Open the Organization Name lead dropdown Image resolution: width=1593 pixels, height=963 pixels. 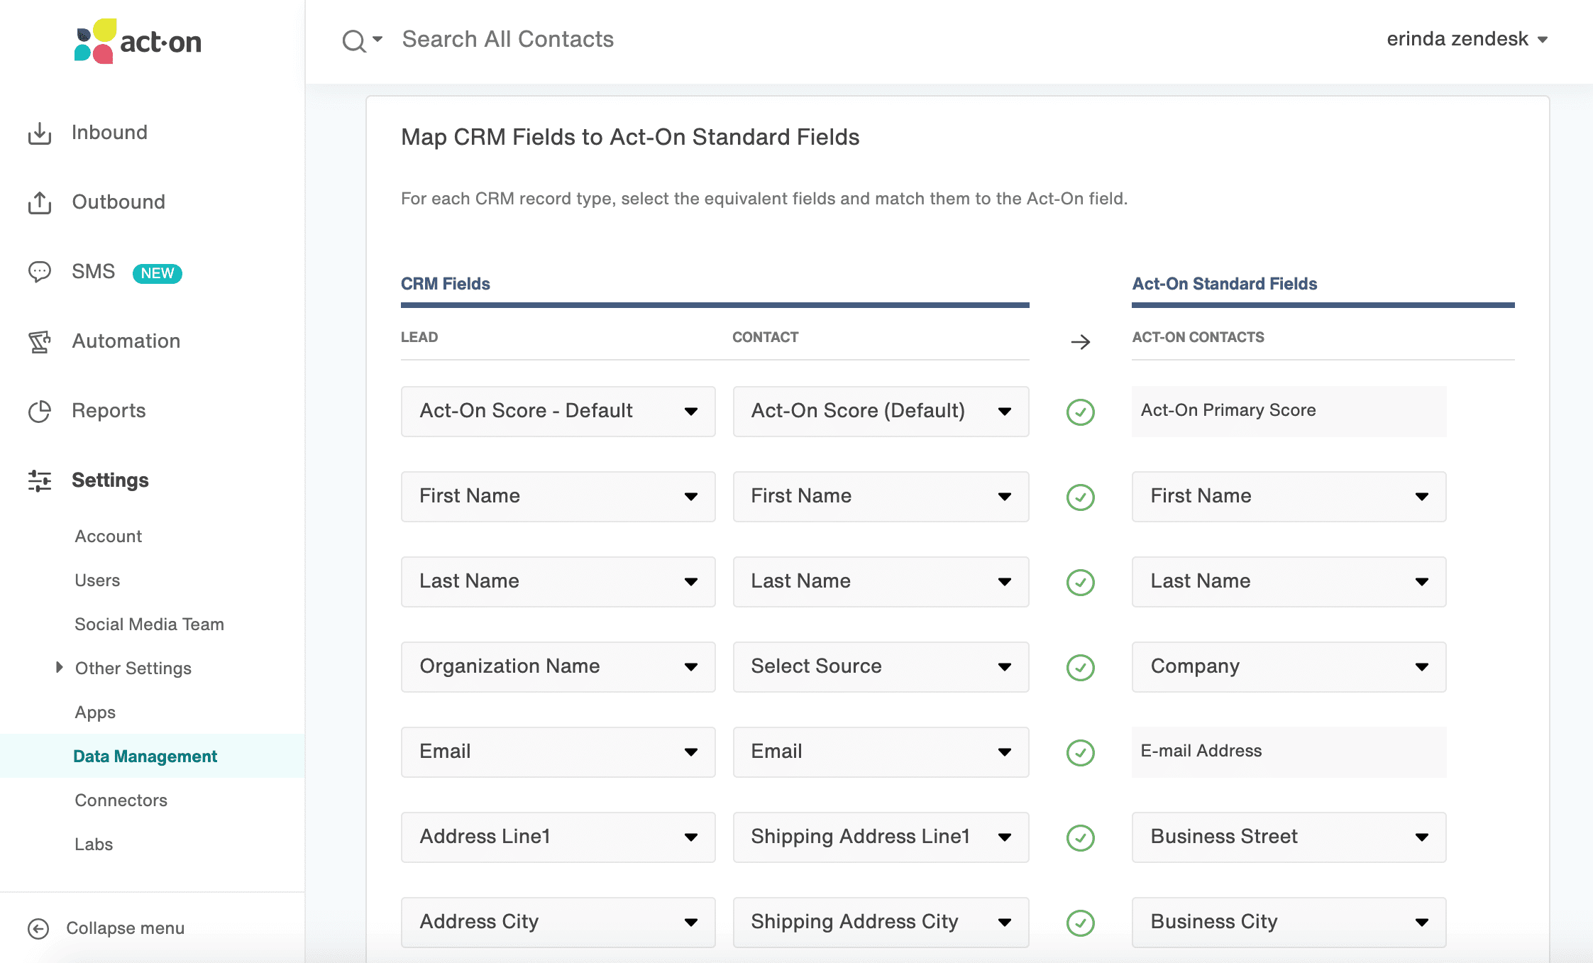coord(558,667)
